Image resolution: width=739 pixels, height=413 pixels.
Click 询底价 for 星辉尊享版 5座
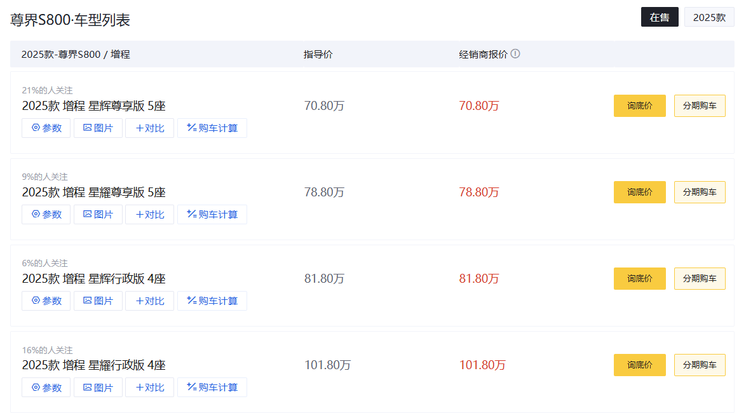coord(639,106)
